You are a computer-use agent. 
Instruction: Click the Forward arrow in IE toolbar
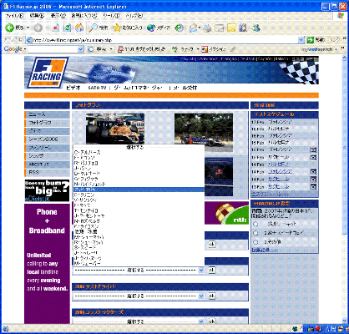pos(38,28)
